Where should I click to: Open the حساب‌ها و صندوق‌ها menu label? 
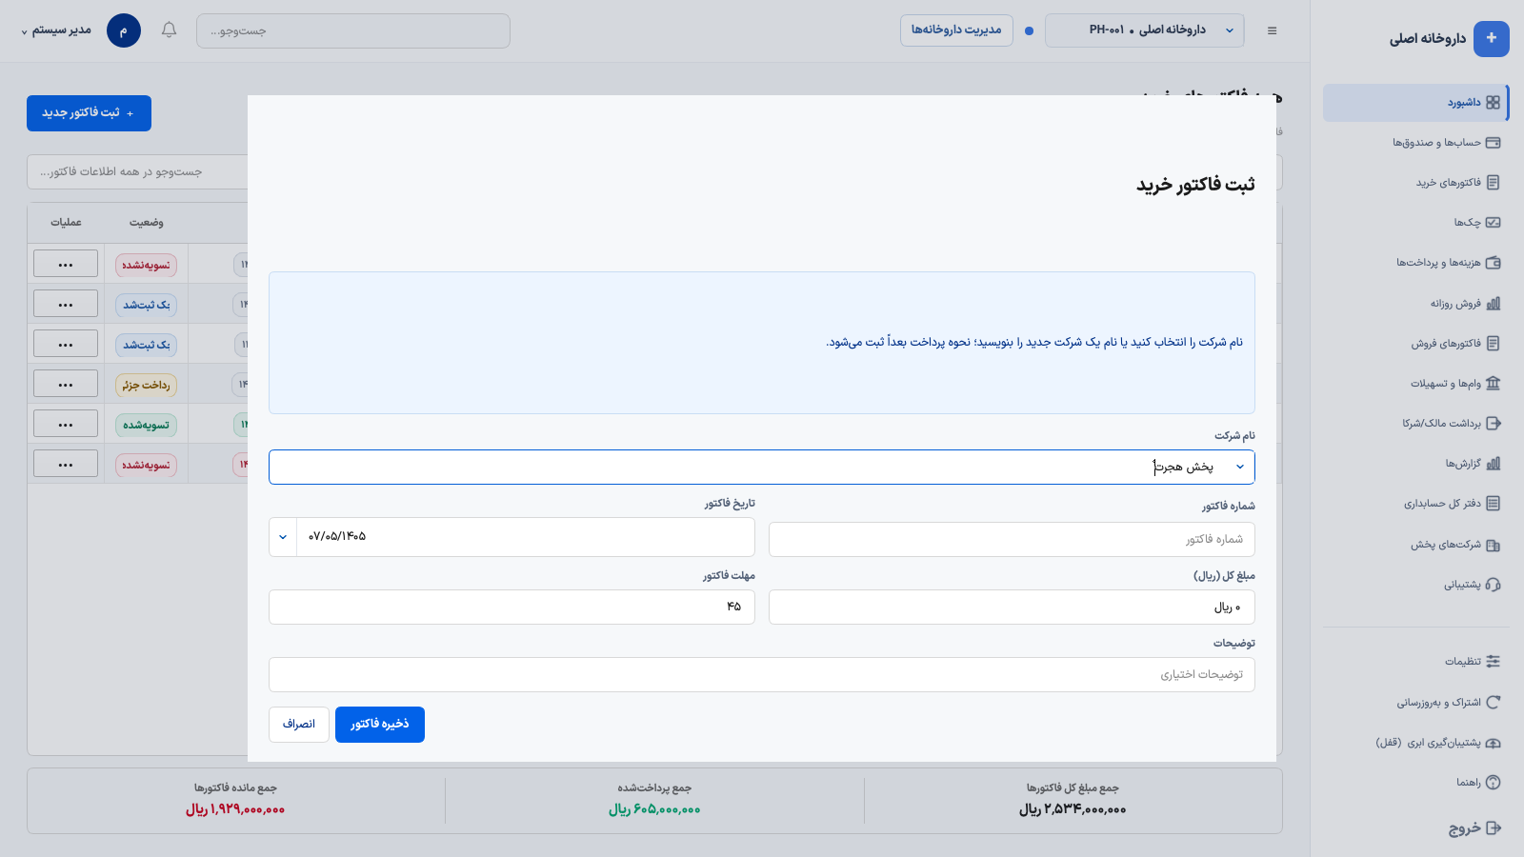point(1436,143)
